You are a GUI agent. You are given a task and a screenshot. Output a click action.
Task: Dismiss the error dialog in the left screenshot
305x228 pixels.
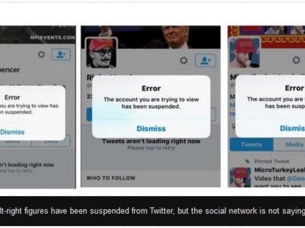[12, 132]
